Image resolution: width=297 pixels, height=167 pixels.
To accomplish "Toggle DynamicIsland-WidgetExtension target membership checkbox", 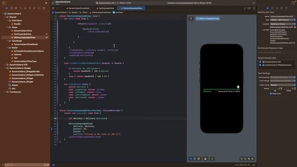I will (x=260, y=65).
